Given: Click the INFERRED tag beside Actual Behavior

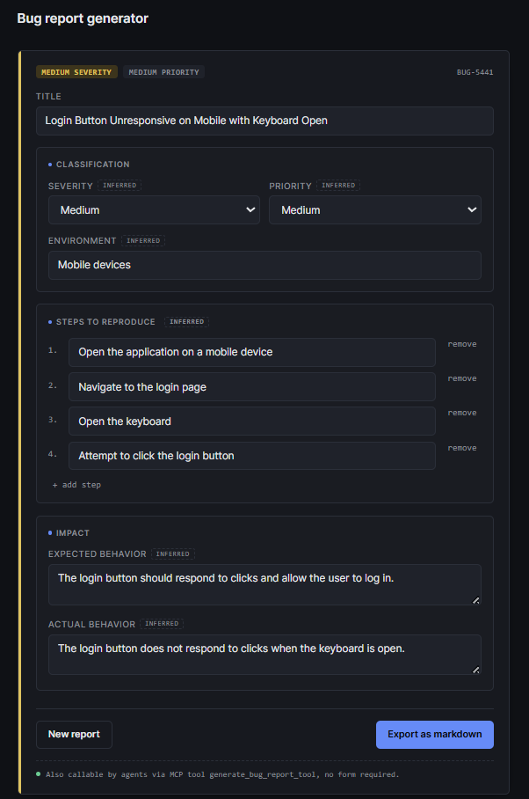Looking at the screenshot, I should tap(162, 624).
